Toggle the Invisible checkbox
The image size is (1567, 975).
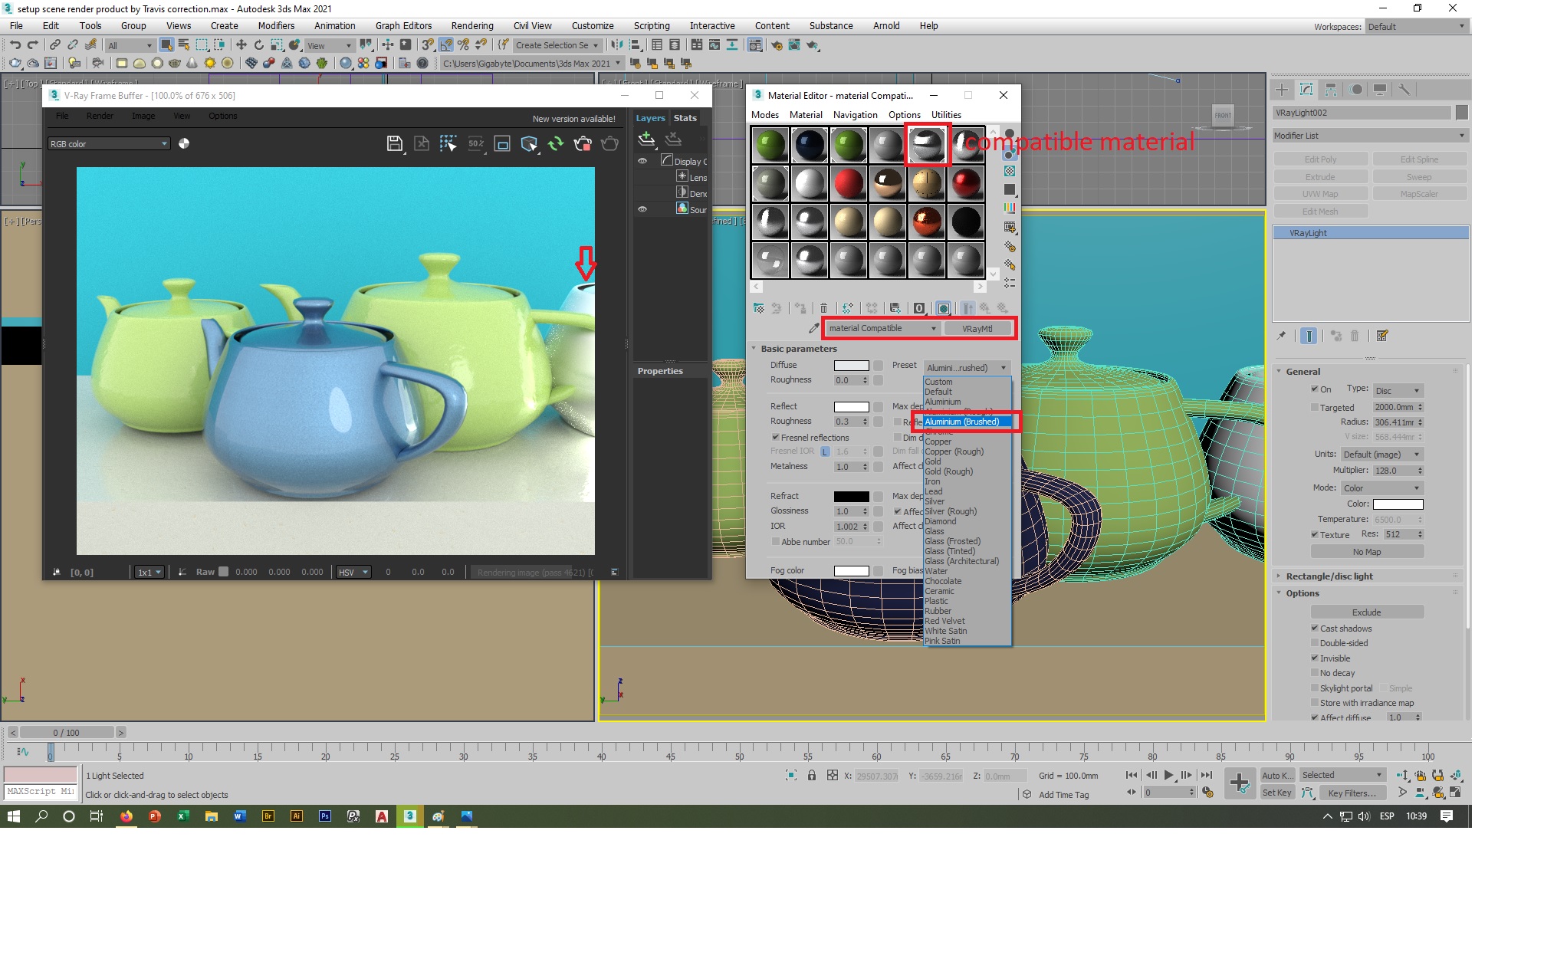point(1315,658)
